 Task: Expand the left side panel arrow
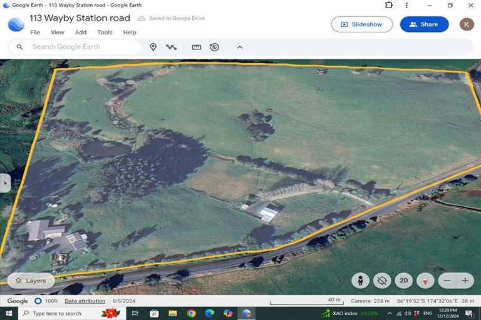click(5, 183)
